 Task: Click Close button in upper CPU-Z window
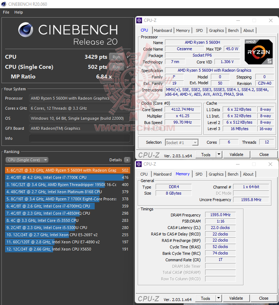264,154
